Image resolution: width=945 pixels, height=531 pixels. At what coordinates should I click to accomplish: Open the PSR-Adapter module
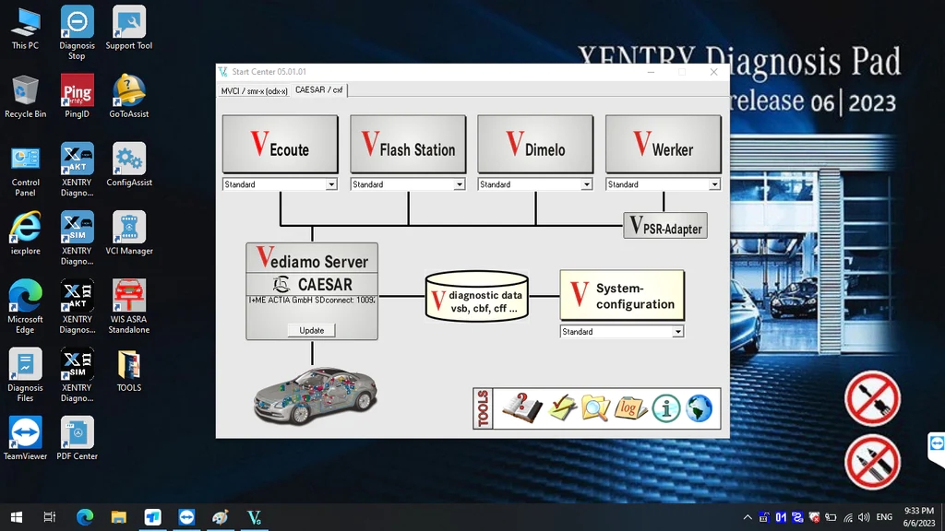point(665,226)
